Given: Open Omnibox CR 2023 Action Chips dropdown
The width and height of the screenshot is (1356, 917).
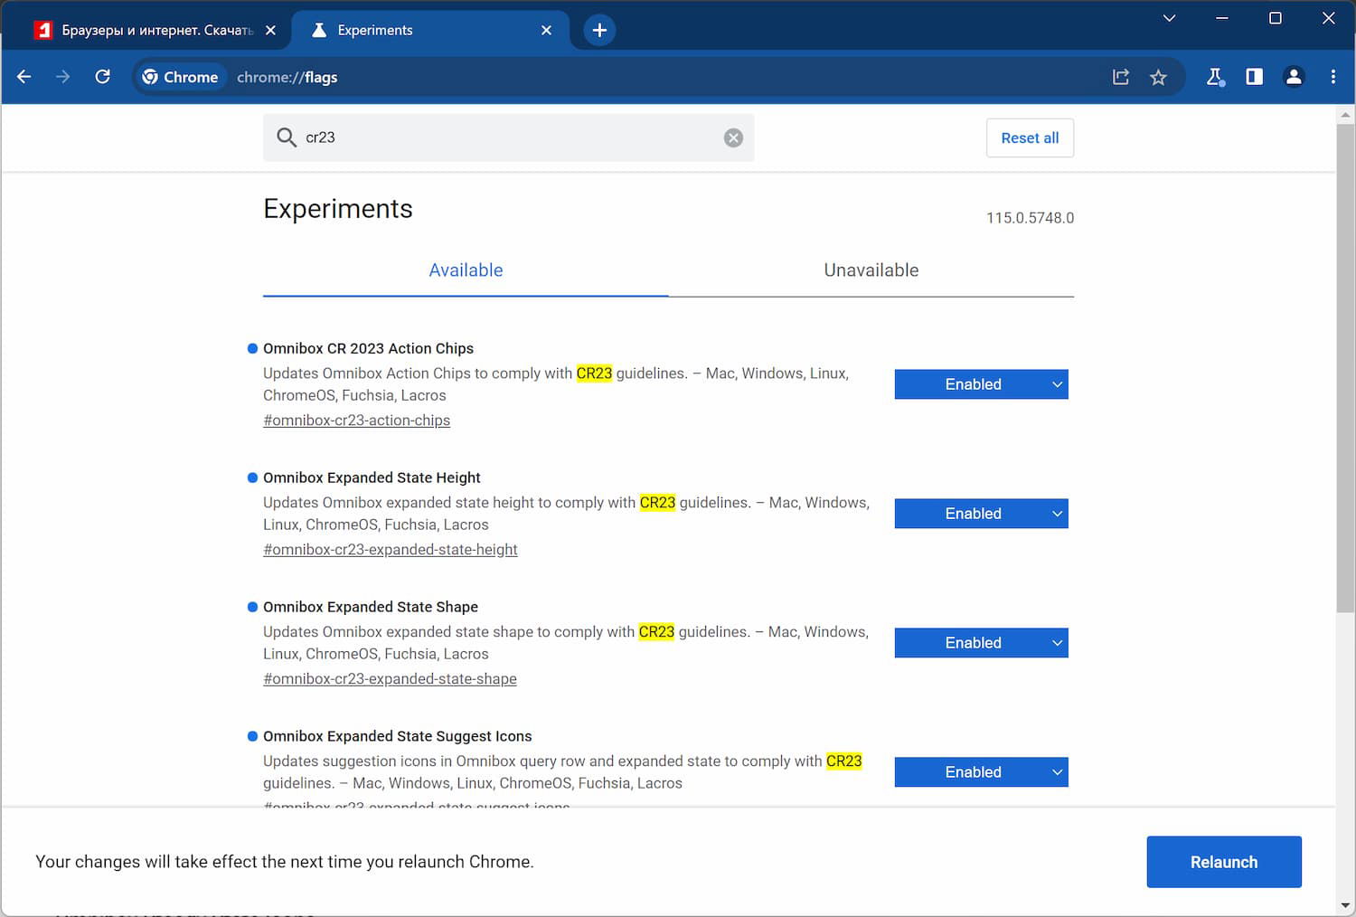Looking at the screenshot, I should [x=981, y=384].
